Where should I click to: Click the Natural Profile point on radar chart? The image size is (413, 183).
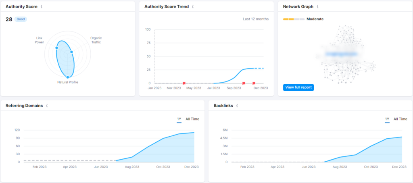click(x=68, y=77)
